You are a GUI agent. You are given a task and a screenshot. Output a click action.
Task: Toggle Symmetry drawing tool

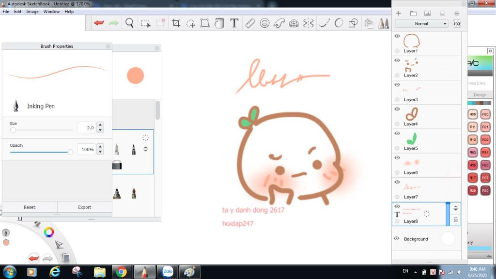[308, 23]
